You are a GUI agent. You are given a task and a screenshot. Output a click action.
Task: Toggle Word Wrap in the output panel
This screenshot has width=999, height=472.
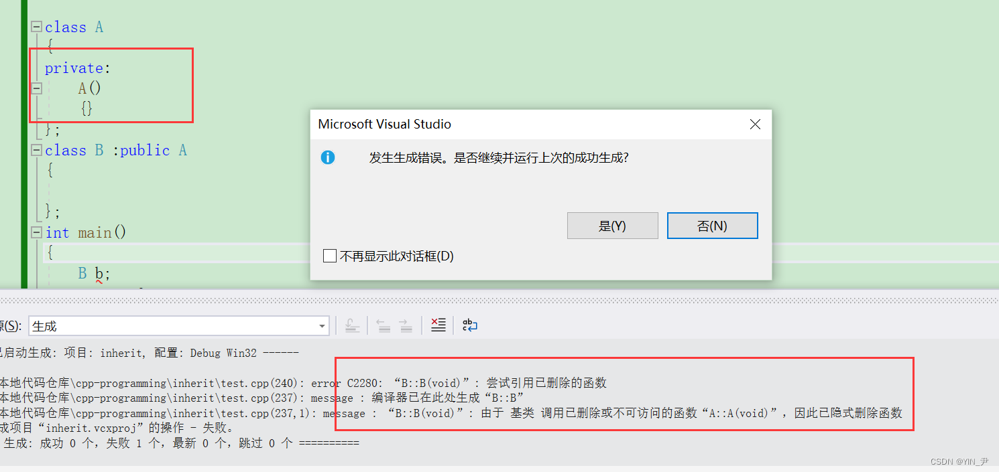(x=470, y=325)
